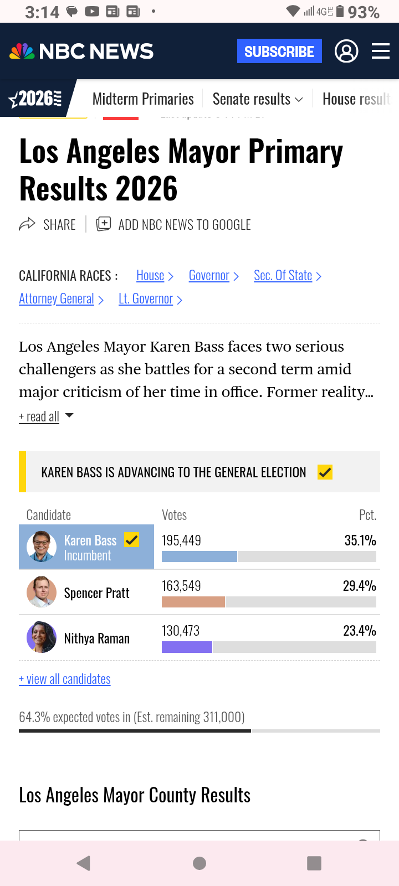Open the House results tab
This screenshot has width=399, height=886.
[356, 99]
